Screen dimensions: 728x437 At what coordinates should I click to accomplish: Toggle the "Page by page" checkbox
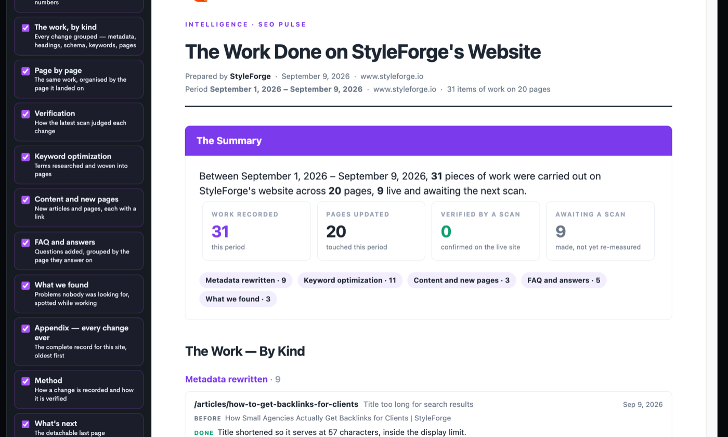point(25,71)
